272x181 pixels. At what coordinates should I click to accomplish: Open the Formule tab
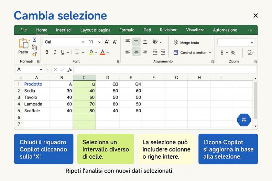(127, 30)
